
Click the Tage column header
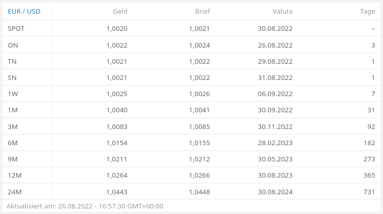click(367, 11)
